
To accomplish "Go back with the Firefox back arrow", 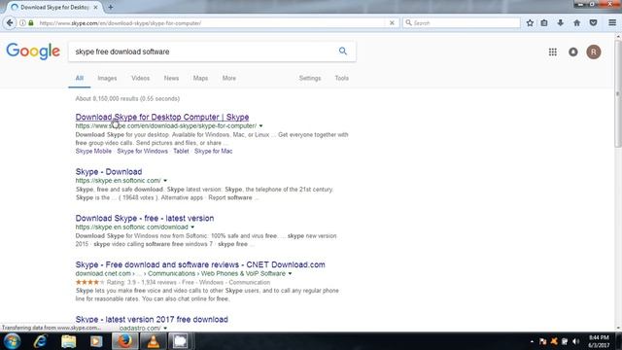I will click(x=10, y=23).
